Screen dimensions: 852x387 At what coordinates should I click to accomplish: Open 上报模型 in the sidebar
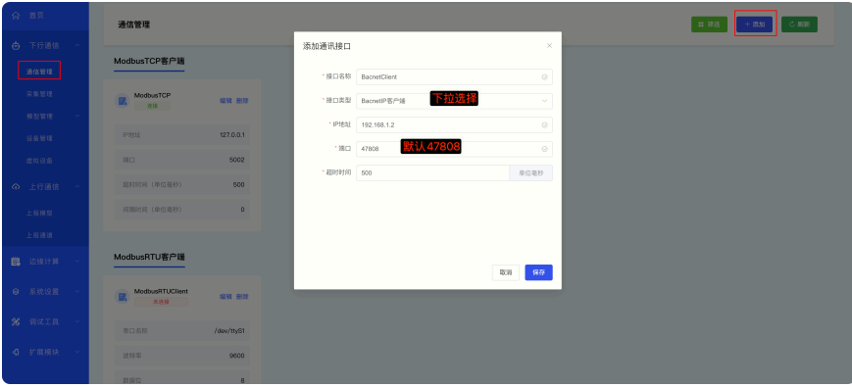39,214
